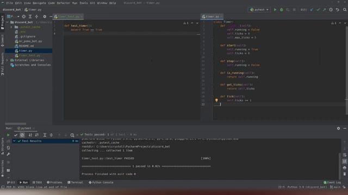
Task: Toggle Show Passed tests checkmark
Action: coord(16,135)
